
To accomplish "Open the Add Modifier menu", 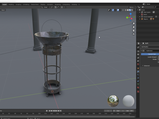I will point(150,47).
